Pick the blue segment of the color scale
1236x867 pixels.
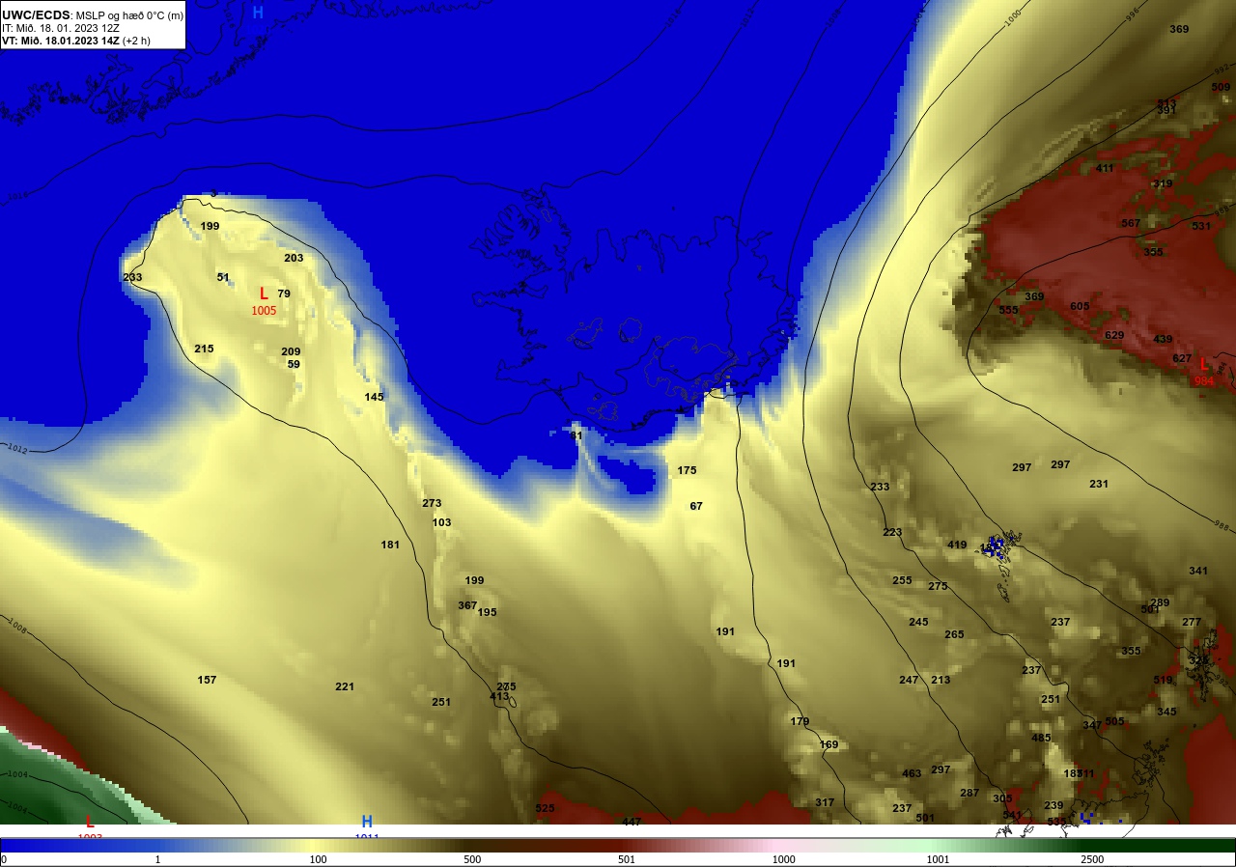tap(77, 845)
